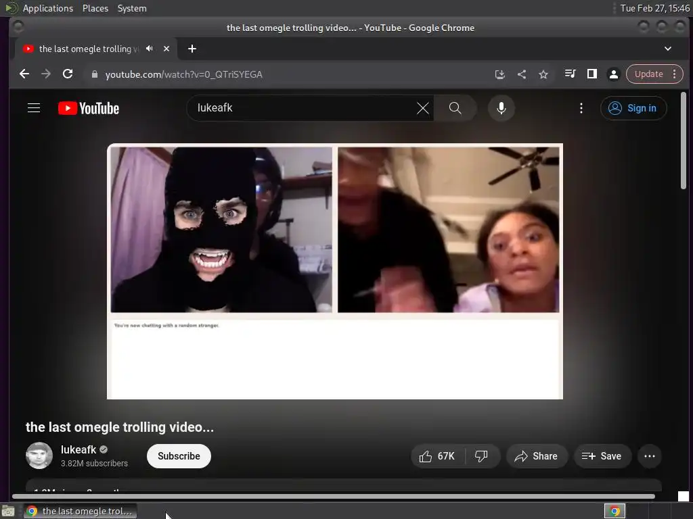Open the lukeafk channel name link
The image size is (693, 519).
pos(79,449)
